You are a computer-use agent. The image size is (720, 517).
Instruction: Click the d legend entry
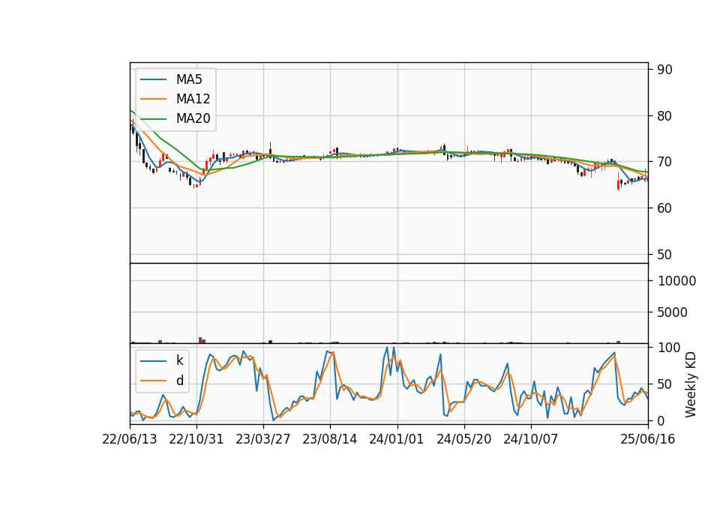tap(162, 381)
